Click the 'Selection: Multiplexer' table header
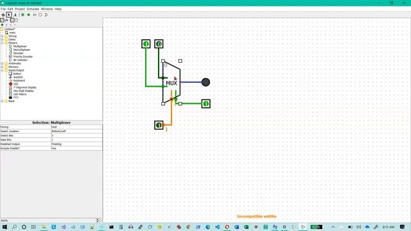 [51, 123]
